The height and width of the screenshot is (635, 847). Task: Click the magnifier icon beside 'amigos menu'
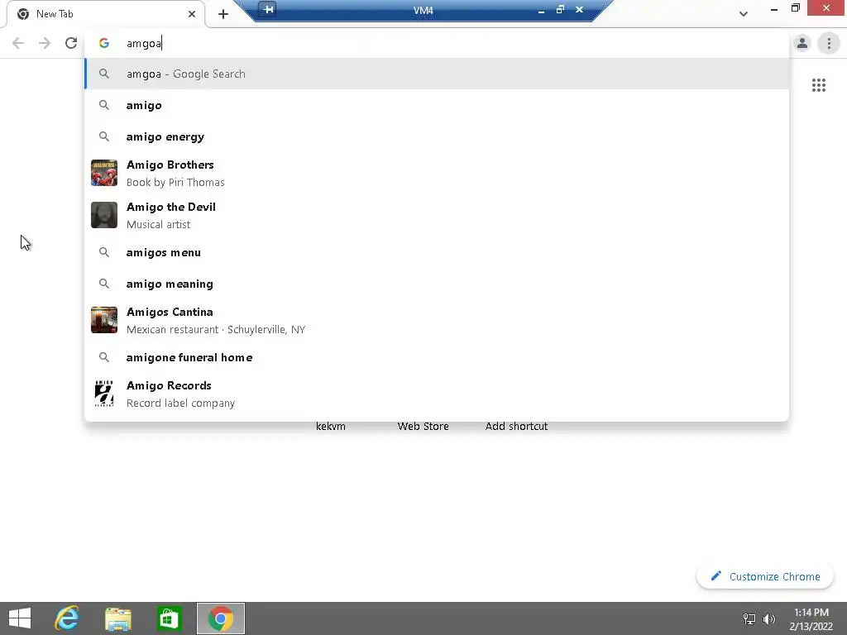tap(104, 252)
